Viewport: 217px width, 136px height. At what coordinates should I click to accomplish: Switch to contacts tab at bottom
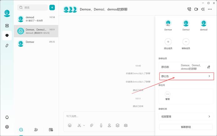point(36,130)
